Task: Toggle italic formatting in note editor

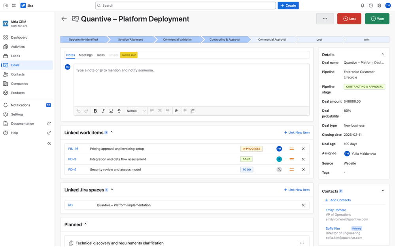Action: [x=103, y=111]
